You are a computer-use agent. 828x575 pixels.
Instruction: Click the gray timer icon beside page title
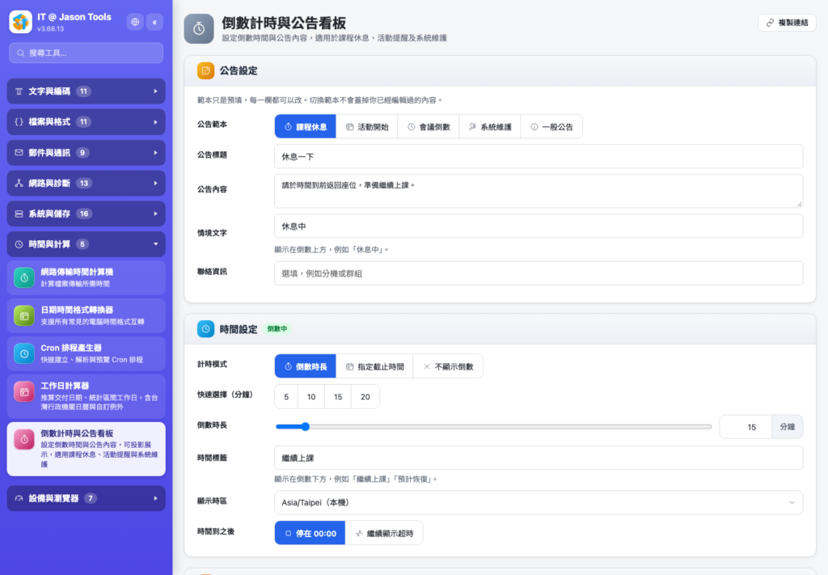coord(199,28)
